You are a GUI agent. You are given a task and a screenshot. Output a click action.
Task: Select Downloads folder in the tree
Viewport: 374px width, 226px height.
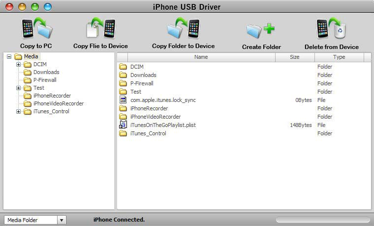coord(46,72)
